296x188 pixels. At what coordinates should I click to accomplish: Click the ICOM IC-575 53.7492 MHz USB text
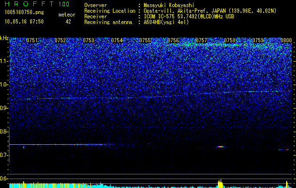pos(189,16)
